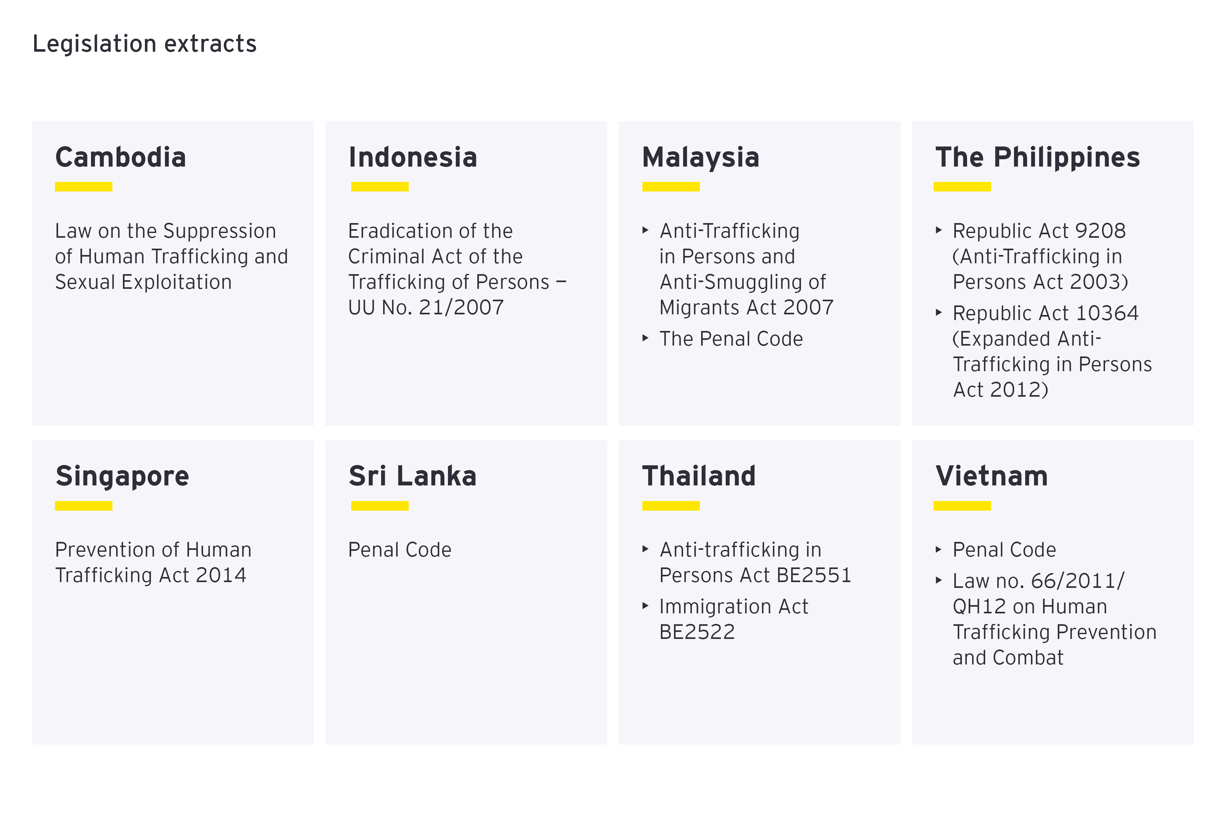
Task: Select the Legislation extracts page title
Action: (144, 44)
